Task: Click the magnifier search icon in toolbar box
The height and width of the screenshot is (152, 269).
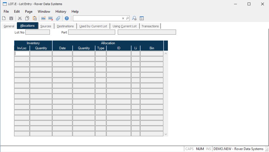Action: 127,18
